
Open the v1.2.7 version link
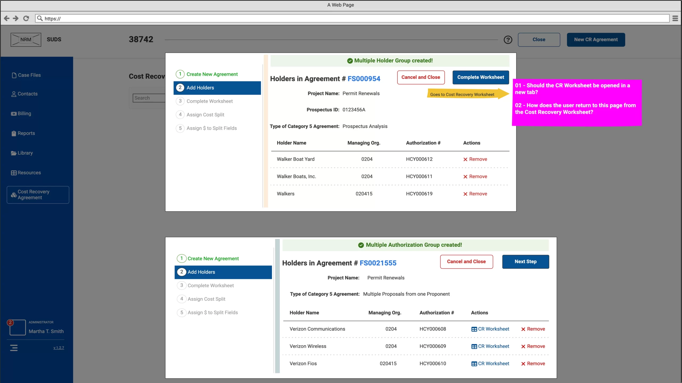click(59, 348)
